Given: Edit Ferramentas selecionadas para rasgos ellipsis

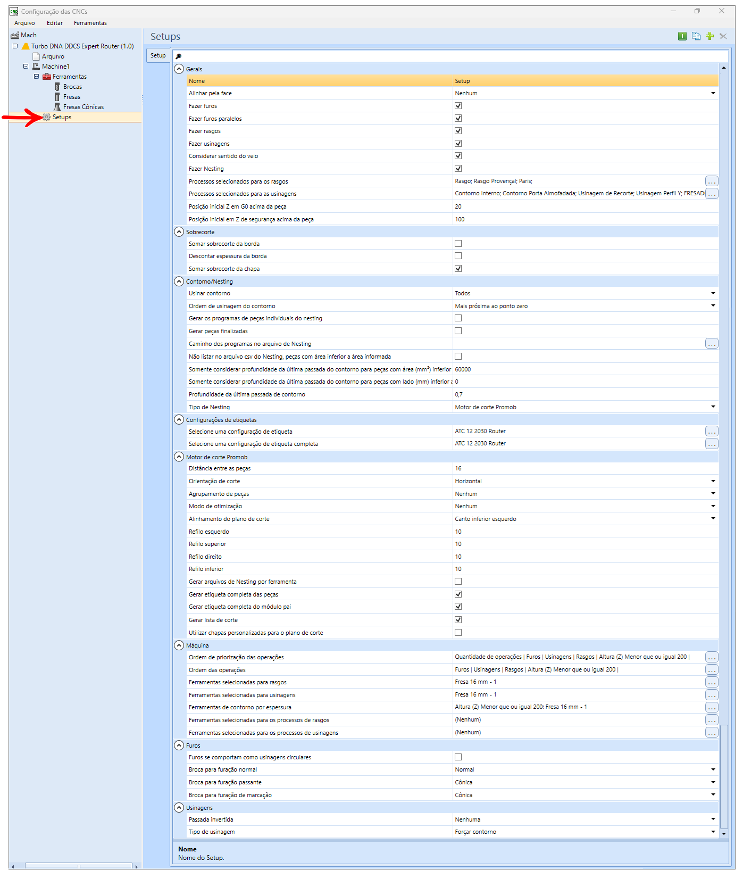Looking at the screenshot, I should click(712, 682).
